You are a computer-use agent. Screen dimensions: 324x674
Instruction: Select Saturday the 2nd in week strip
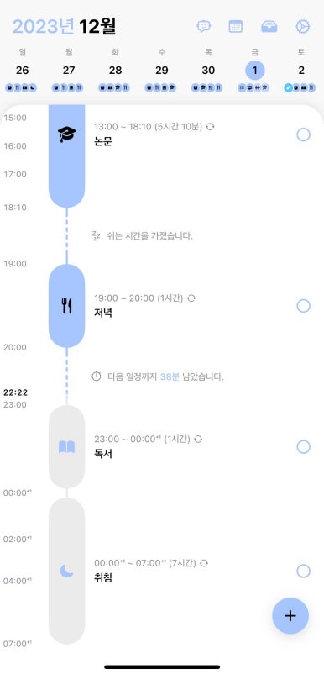click(301, 71)
